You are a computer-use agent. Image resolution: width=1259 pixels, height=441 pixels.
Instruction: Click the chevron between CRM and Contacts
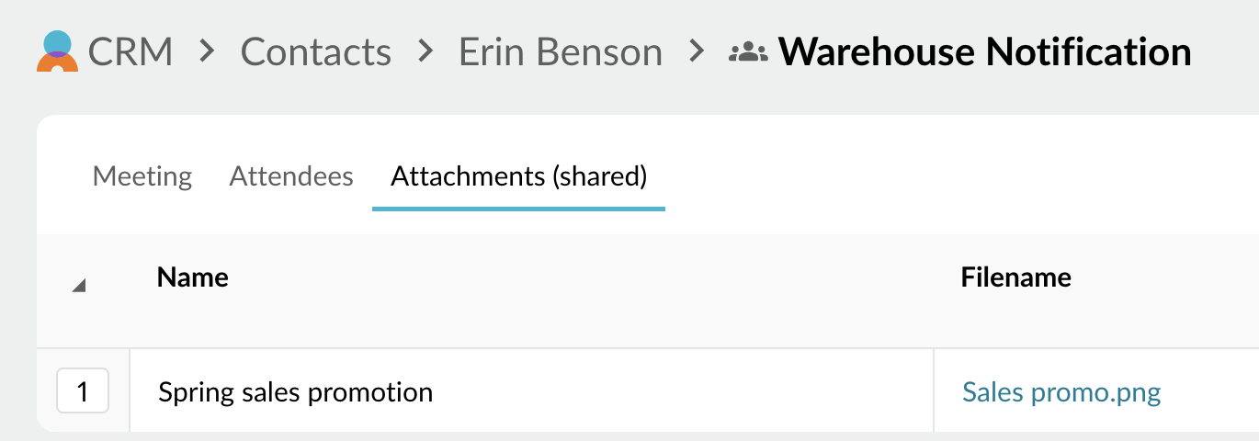tap(208, 51)
